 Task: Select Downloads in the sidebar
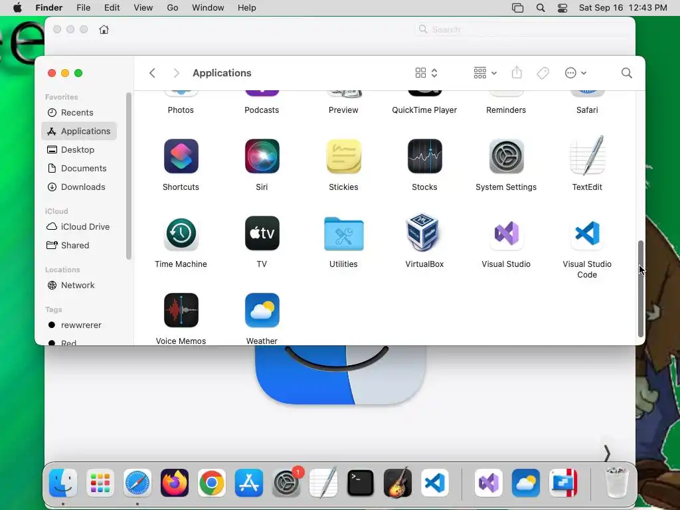[x=79, y=187]
